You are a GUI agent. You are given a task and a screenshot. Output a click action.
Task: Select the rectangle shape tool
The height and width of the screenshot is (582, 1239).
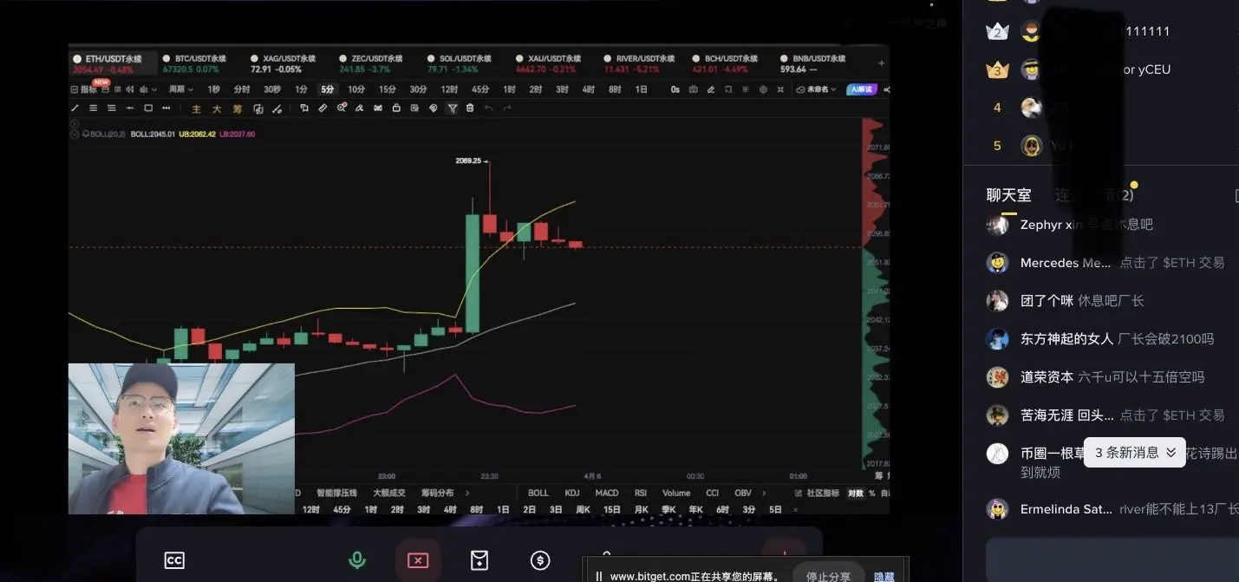[148, 108]
